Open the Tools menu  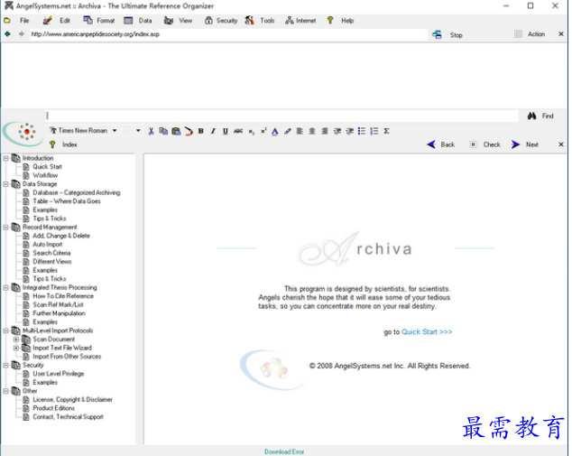[x=267, y=21]
